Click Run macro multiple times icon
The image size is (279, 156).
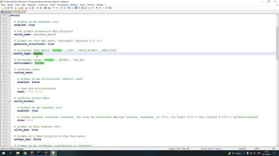click(x=107, y=8)
